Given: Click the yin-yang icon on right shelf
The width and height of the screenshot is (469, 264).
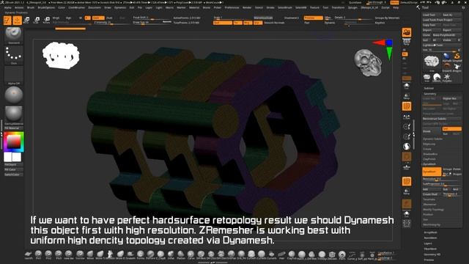Looking at the screenshot, I should tap(407, 147).
